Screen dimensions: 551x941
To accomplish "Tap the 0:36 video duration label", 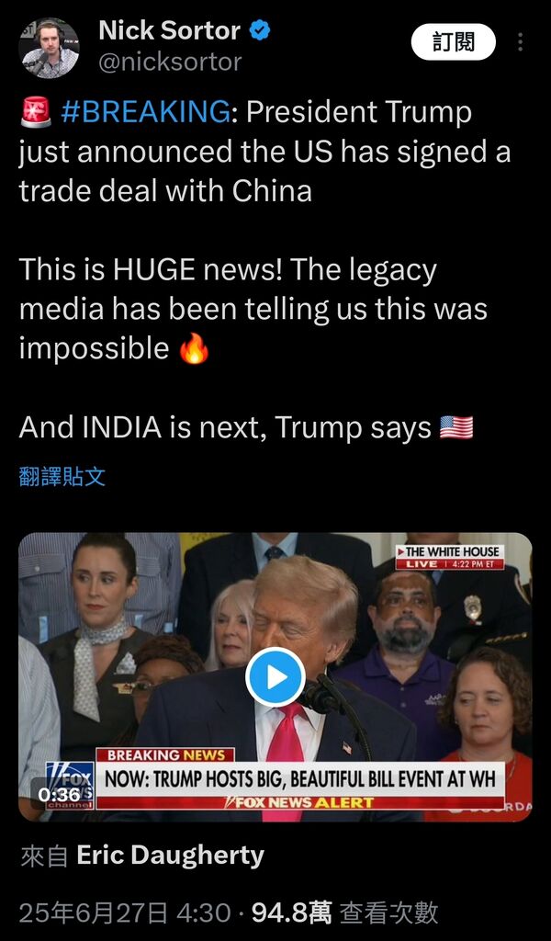I will (x=59, y=794).
